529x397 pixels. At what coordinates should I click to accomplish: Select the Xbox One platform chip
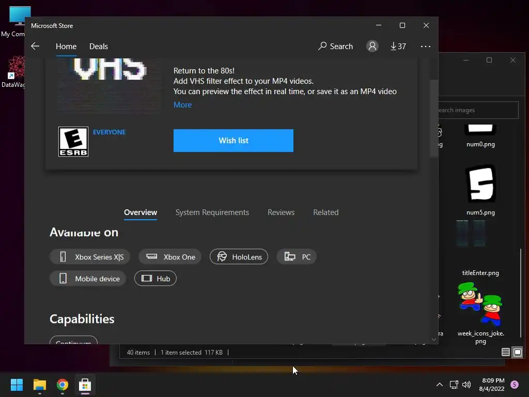click(170, 257)
